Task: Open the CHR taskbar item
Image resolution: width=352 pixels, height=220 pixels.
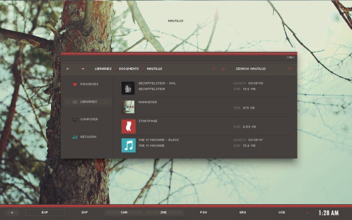Action: (x=124, y=213)
